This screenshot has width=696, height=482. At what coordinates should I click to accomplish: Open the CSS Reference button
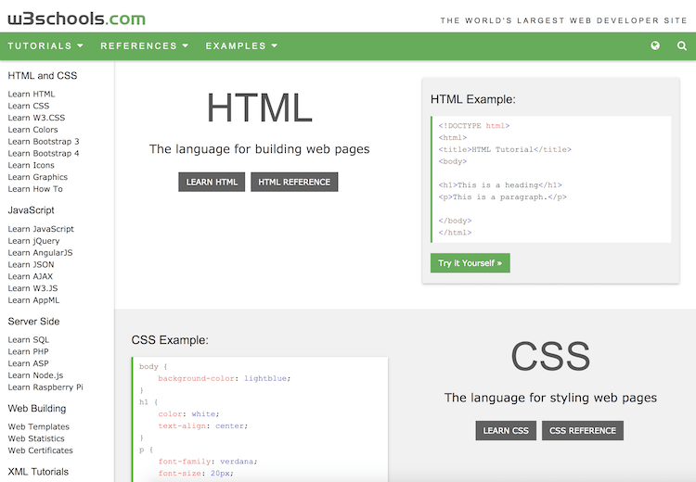pyautogui.click(x=582, y=430)
